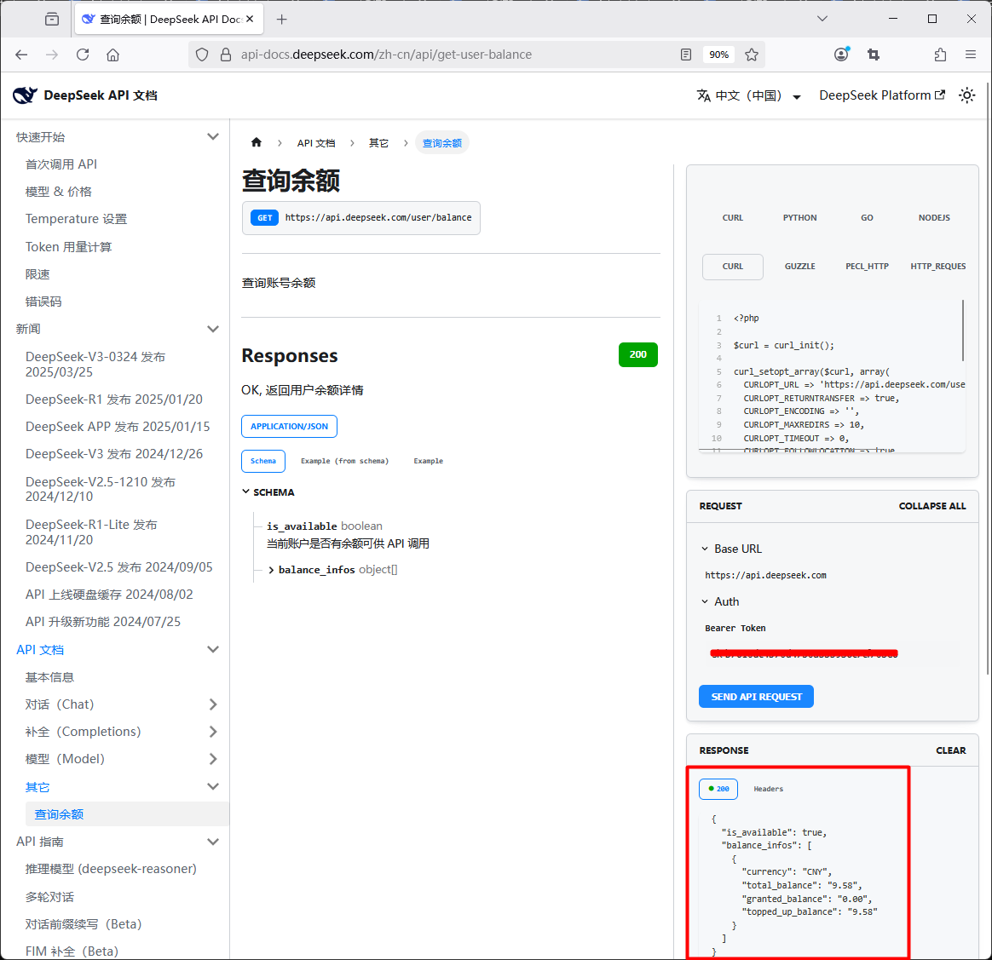Click SEND API REQUEST button
The width and height of the screenshot is (992, 960).
coord(756,697)
